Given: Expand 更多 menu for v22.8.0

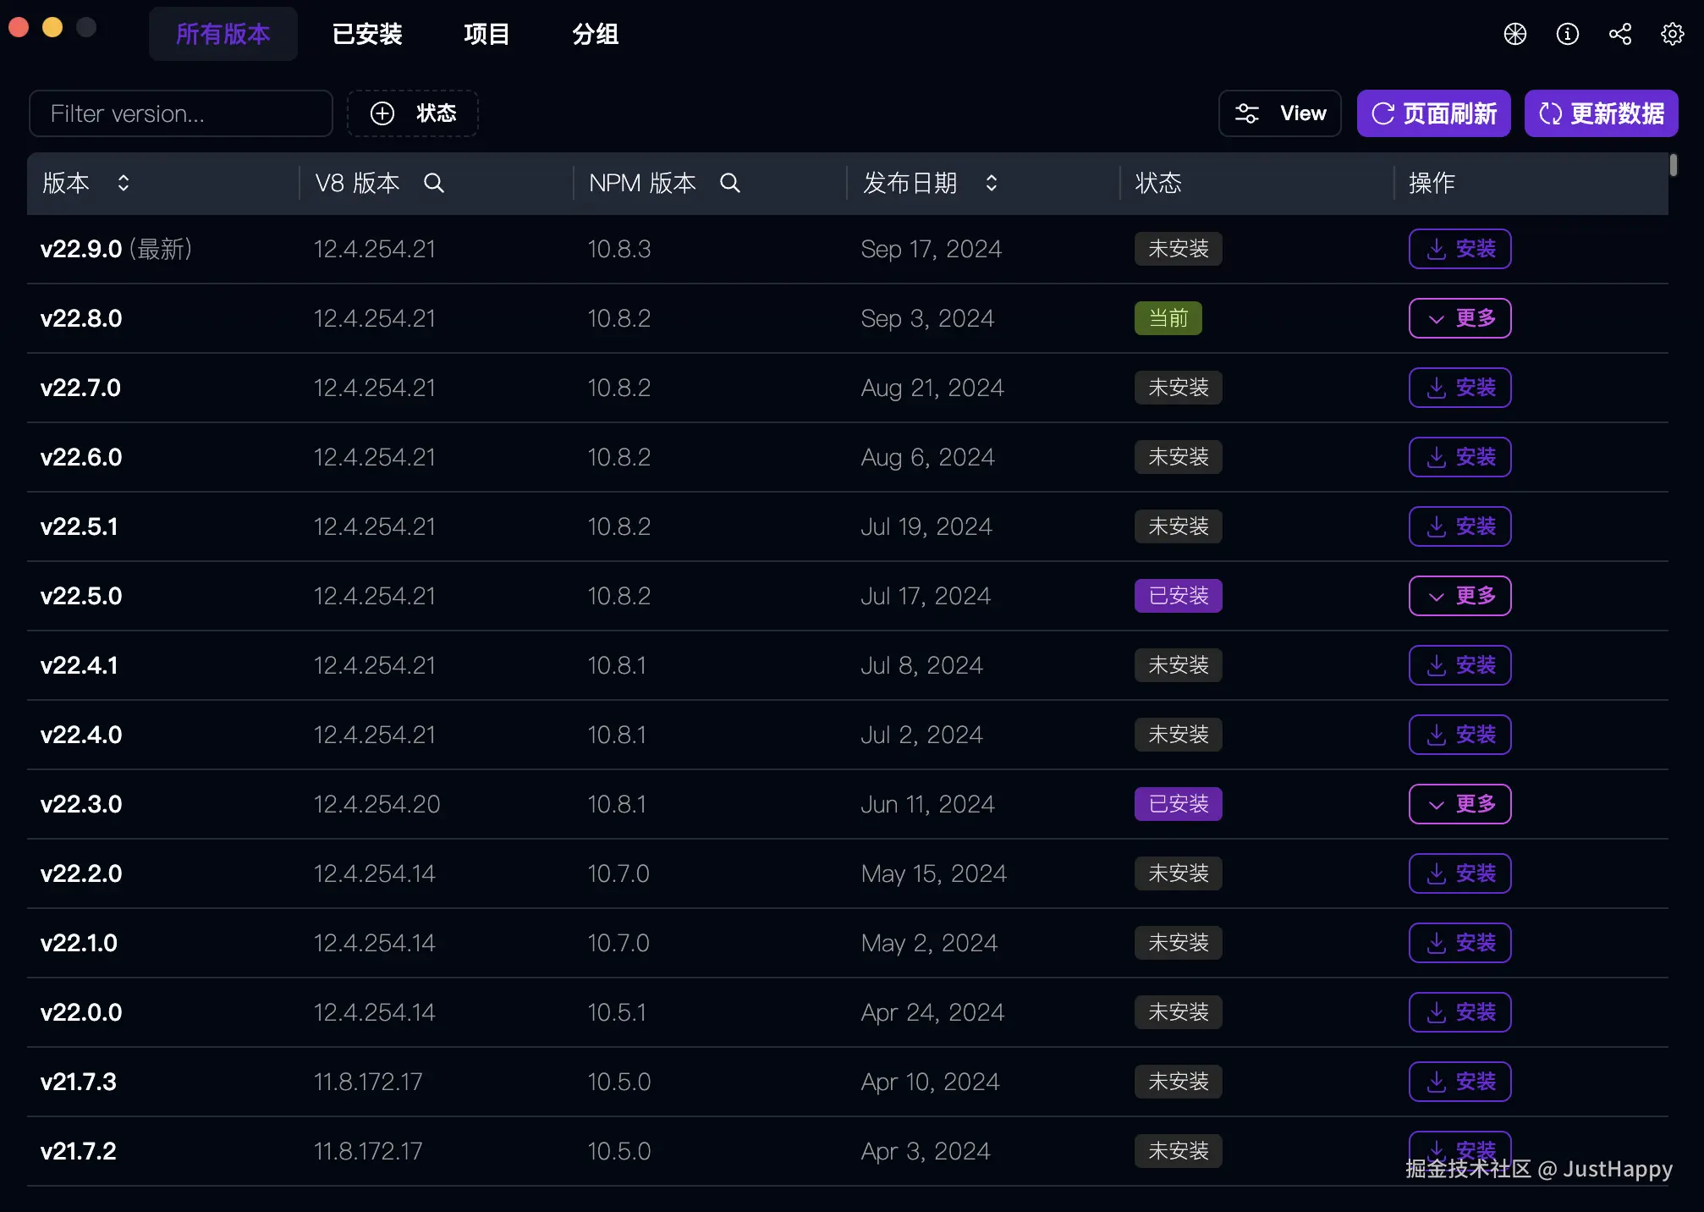Looking at the screenshot, I should [x=1459, y=318].
